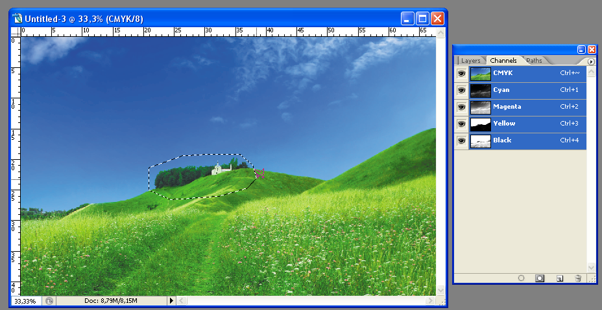Load channel as selection (dotted circle icon)
The image size is (602, 310).
pyautogui.click(x=521, y=278)
